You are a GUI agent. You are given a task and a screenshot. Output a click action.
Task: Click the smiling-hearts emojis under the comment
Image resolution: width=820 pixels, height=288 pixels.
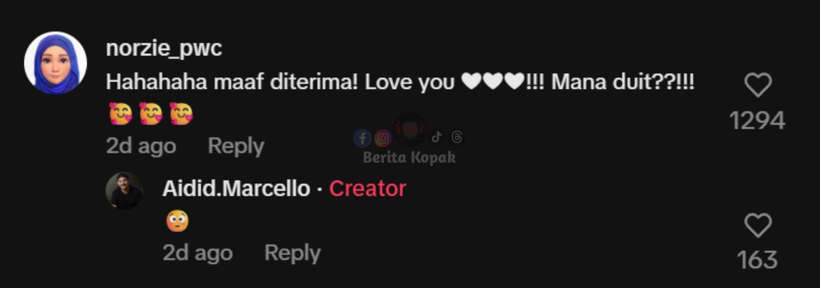[x=151, y=114]
